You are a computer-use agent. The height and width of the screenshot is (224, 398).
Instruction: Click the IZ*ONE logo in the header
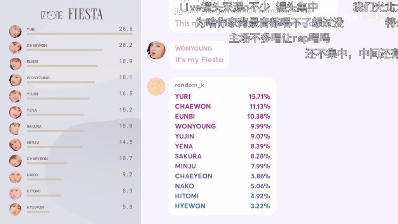tap(52, 15)
